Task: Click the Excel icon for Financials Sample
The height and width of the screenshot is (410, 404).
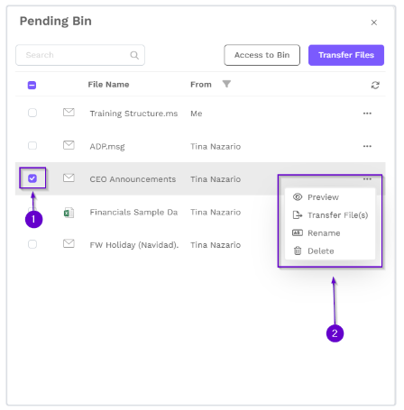Action: coord(69,213)
